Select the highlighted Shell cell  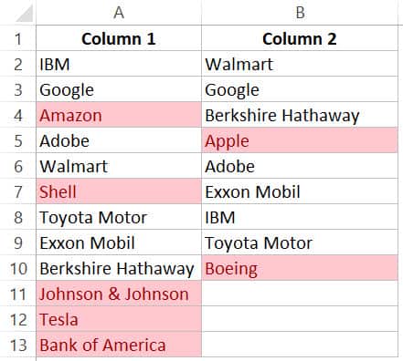coord(119,191)
